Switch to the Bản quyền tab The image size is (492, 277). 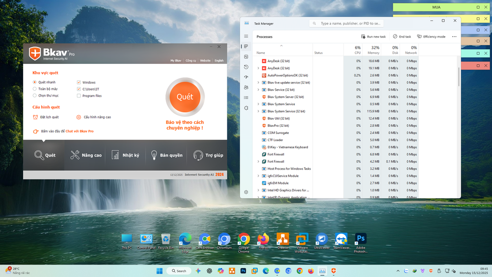[x=167, y=155]
